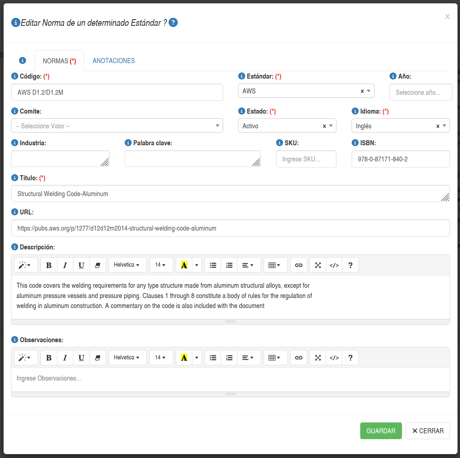The width and height of the screenshot is (460, 458).
Task: Switch to the ANOTACIONES tab
Action: [114, 61]
